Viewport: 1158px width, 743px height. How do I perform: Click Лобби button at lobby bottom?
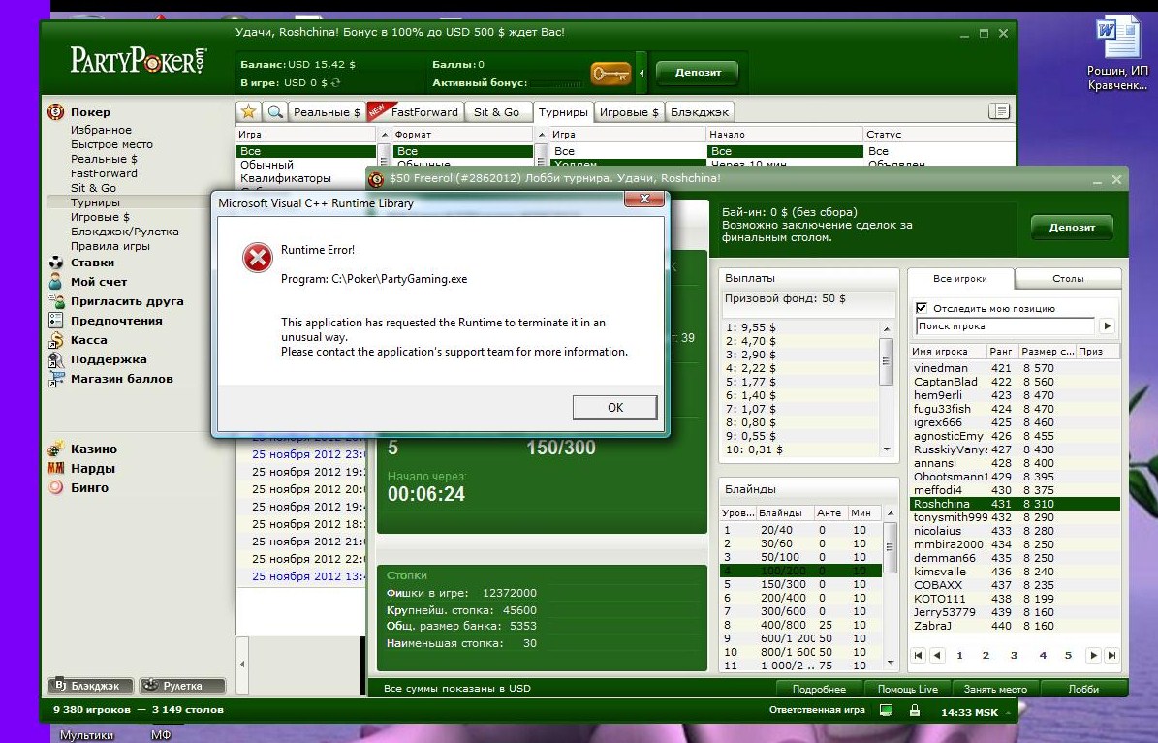[x=1083, y=689]
